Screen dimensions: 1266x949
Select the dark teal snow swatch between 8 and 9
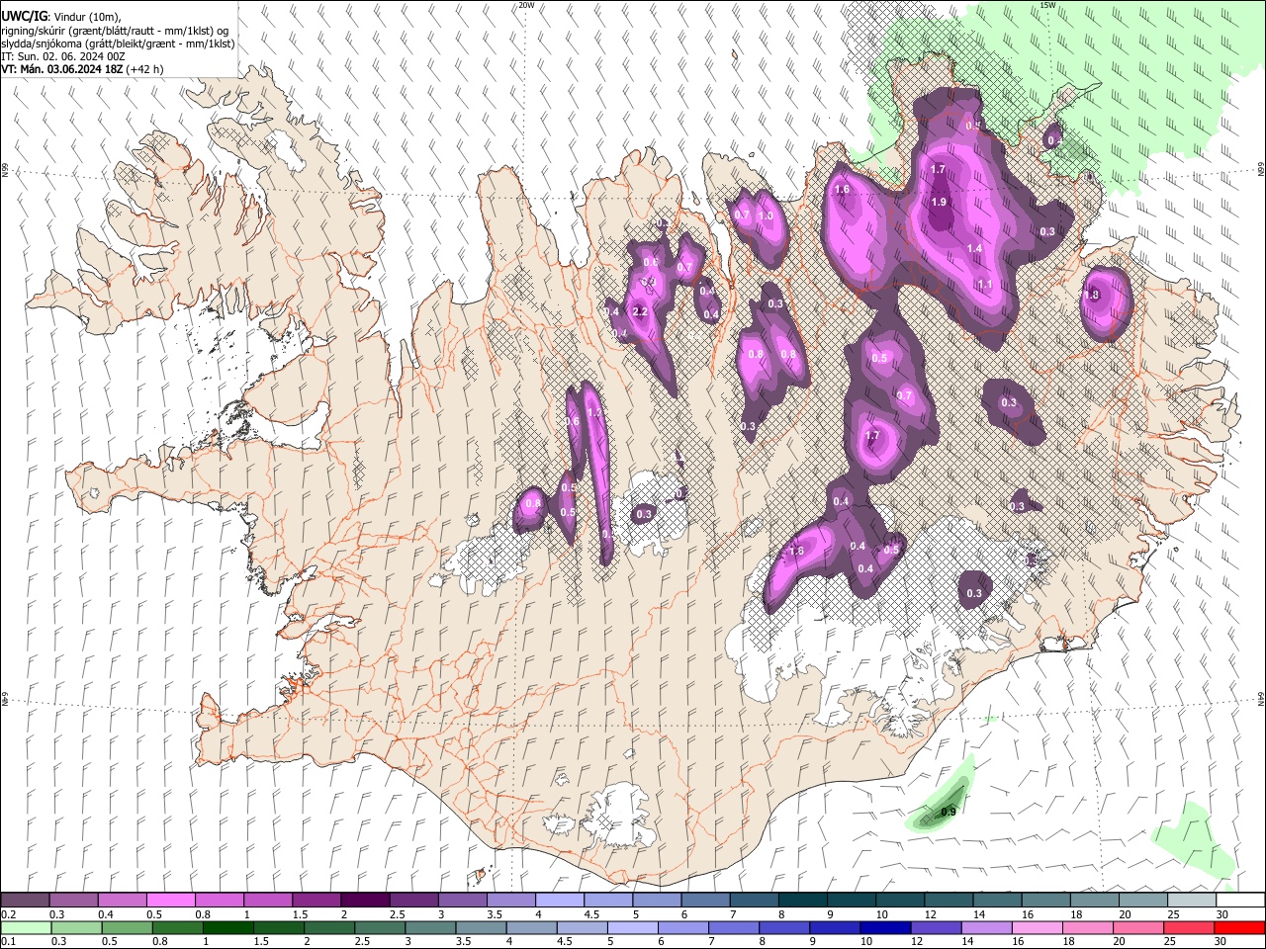pos(803,901)
